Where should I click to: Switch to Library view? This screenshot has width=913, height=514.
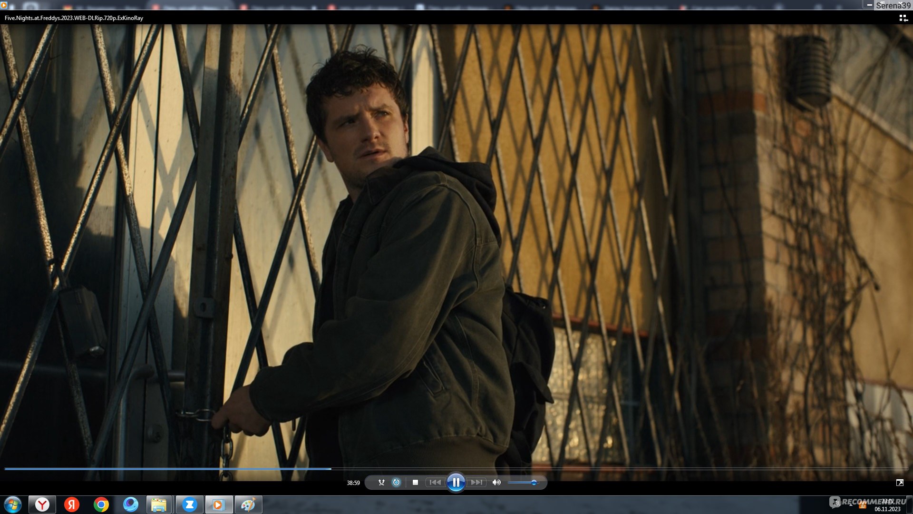903,18
